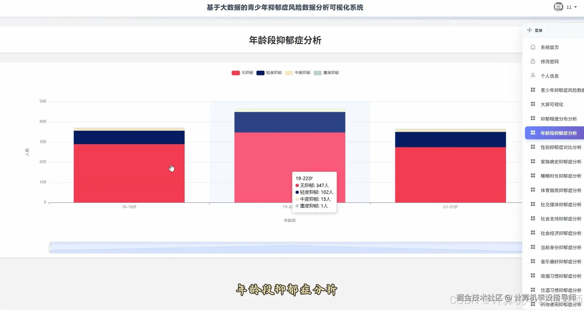Click the move crosshair icon next to 菜单
584x310 pixels.
pyautogui.click(x=529, y=30)
